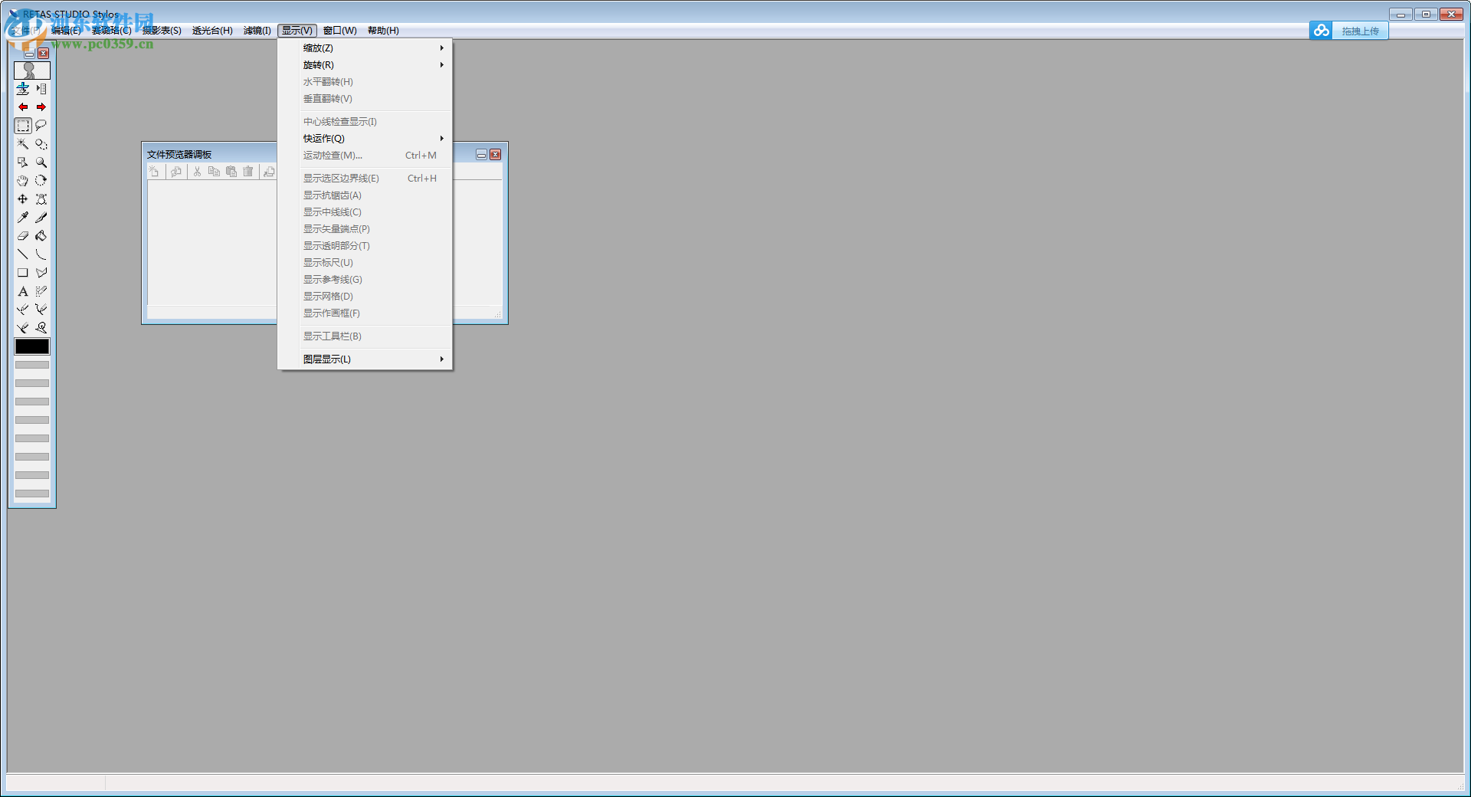
Task: Click the 拖拽上传 upload button
Action: [x=1360, y=31]
